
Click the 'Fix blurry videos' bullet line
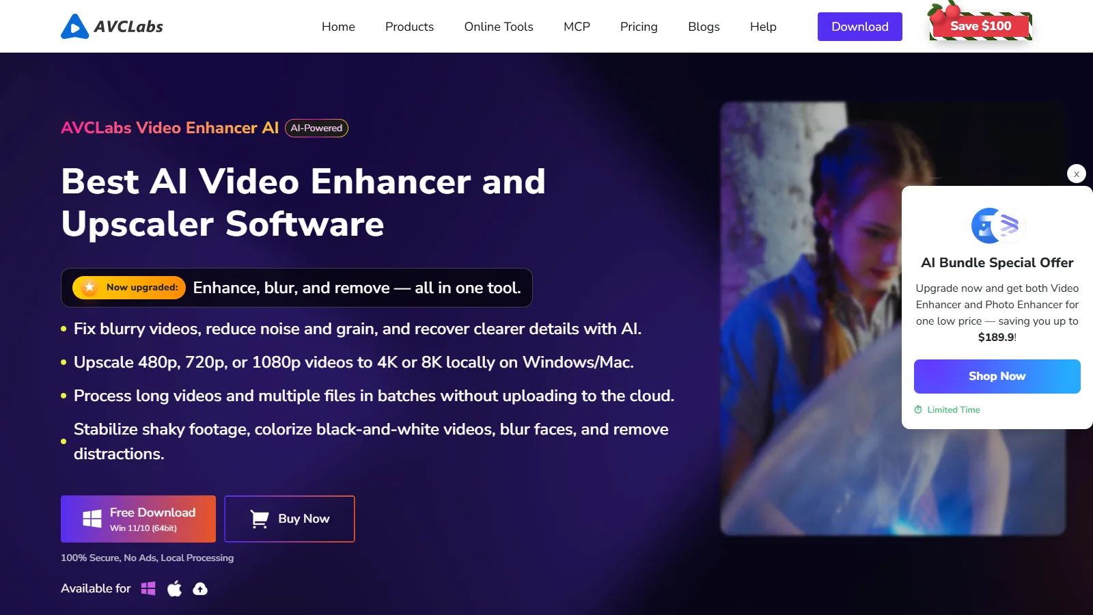(x=357, y=329)
